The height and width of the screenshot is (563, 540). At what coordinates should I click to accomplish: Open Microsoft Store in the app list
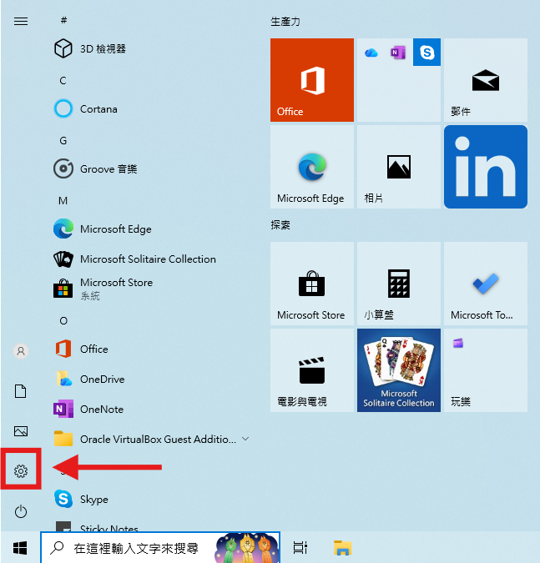[x=103, y=289]
